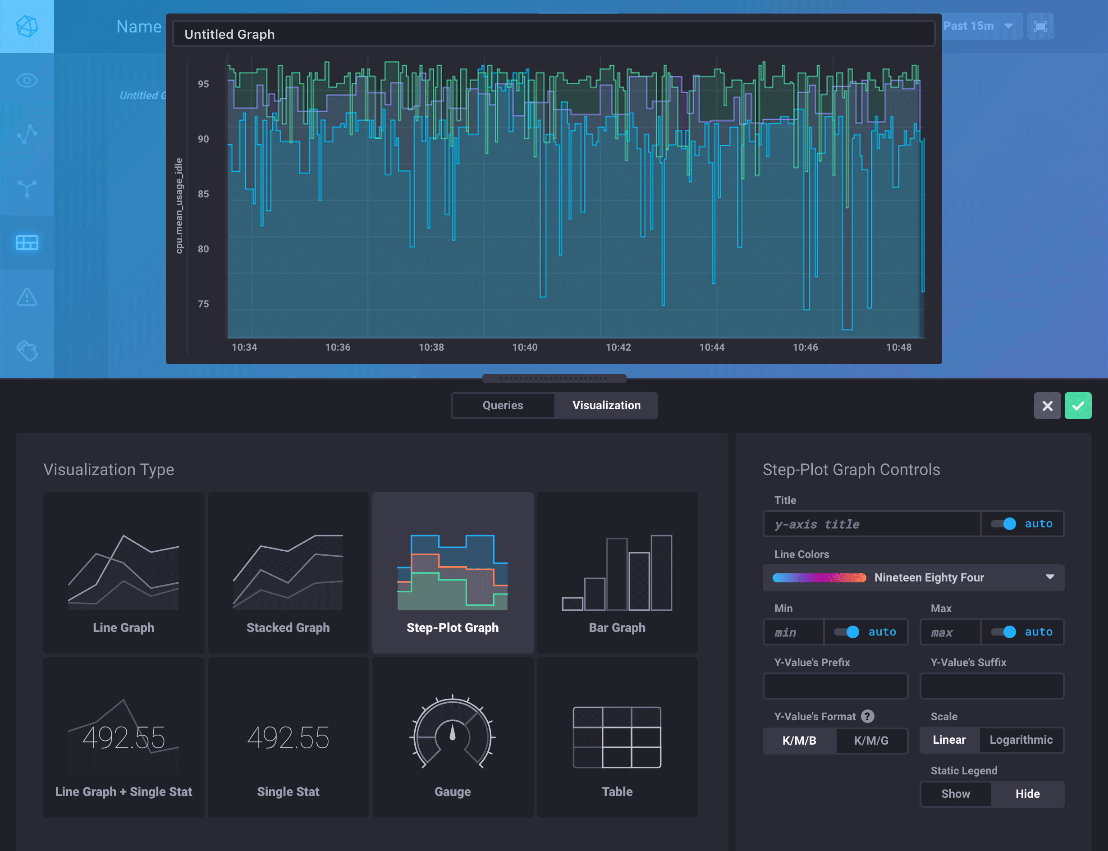The image size is (1108, 851).
Task: Open the Past 15m time range dropdown
Action: (x=979, y=26)
